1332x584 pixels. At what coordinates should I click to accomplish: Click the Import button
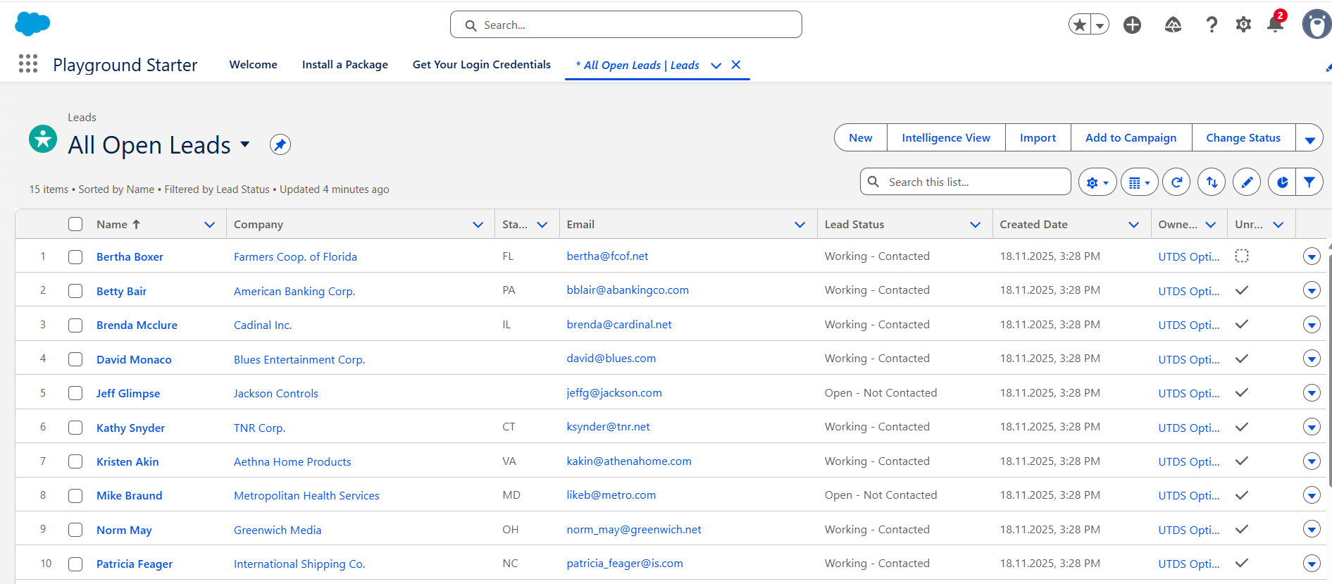[1038, 138]
